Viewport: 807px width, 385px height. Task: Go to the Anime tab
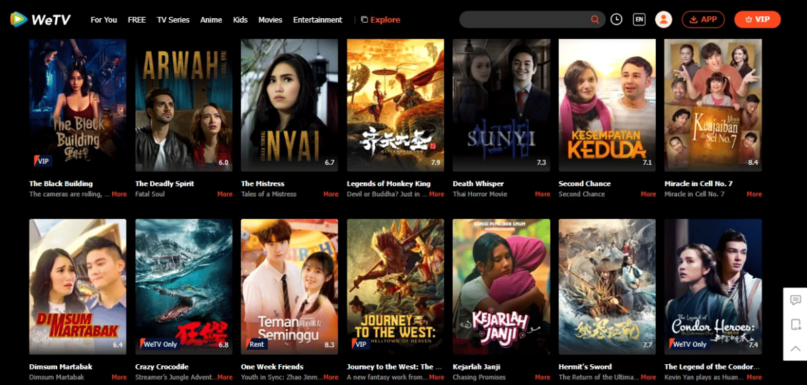tap(211, 19)
